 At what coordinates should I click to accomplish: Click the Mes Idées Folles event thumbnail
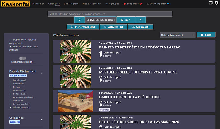pos(75,76)
